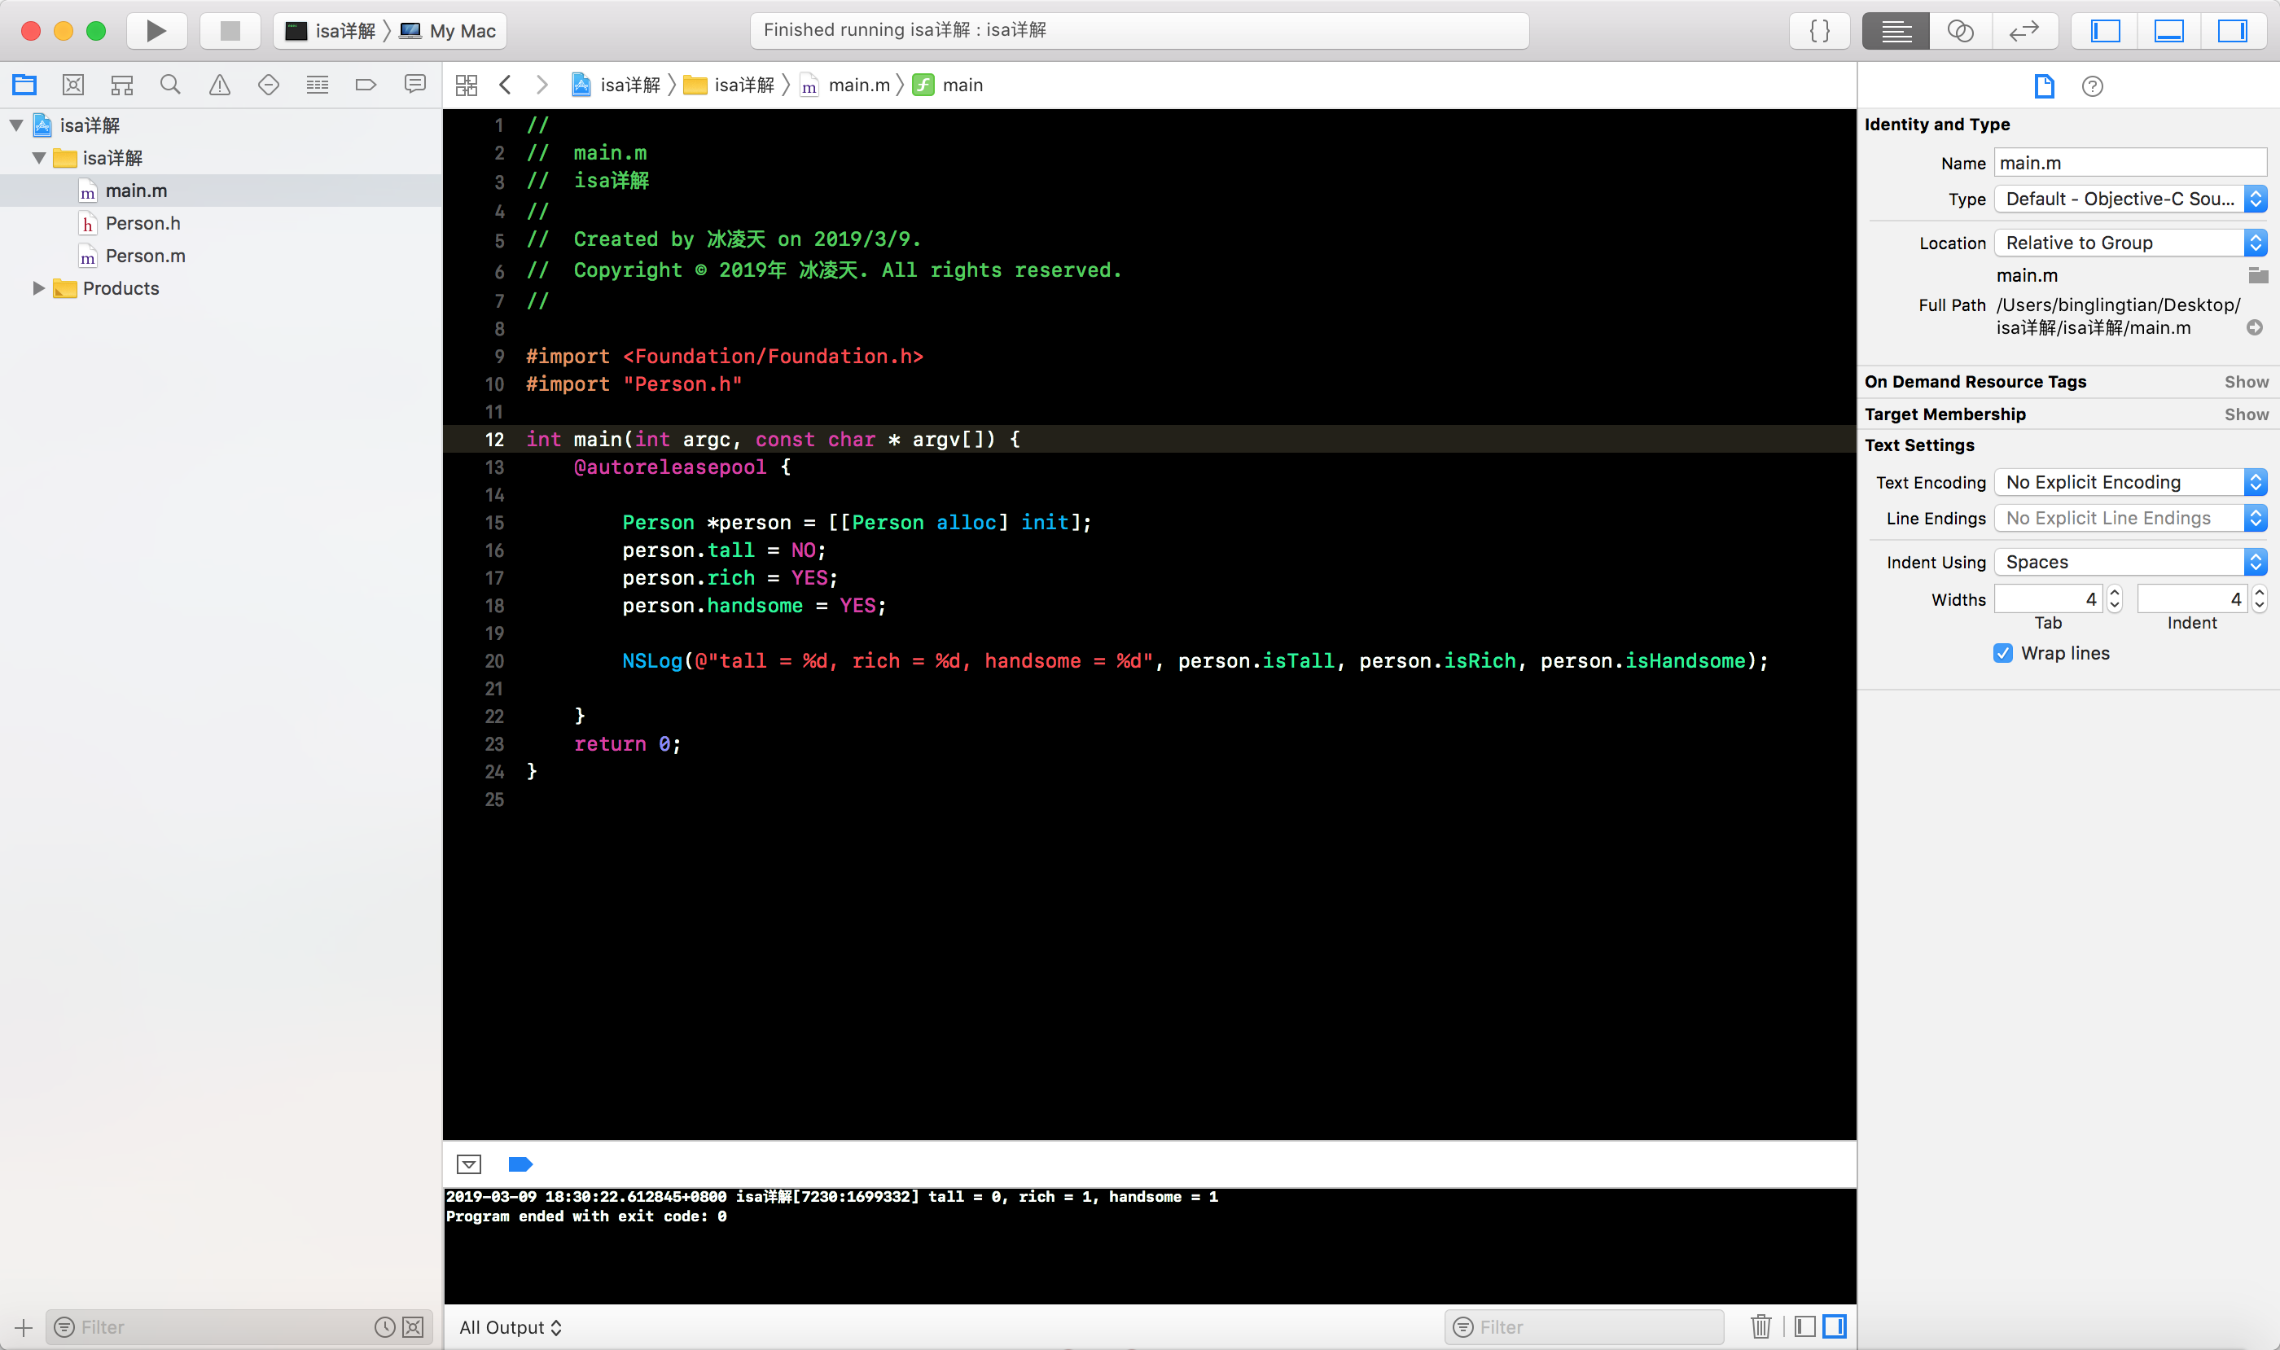Show On Demand Resource Tags section

(x=2247, y=381)
